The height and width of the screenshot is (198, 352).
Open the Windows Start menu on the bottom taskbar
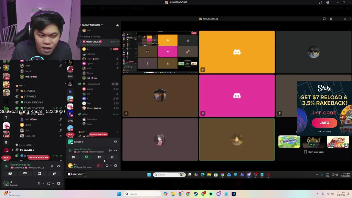[x=119, y=194]
